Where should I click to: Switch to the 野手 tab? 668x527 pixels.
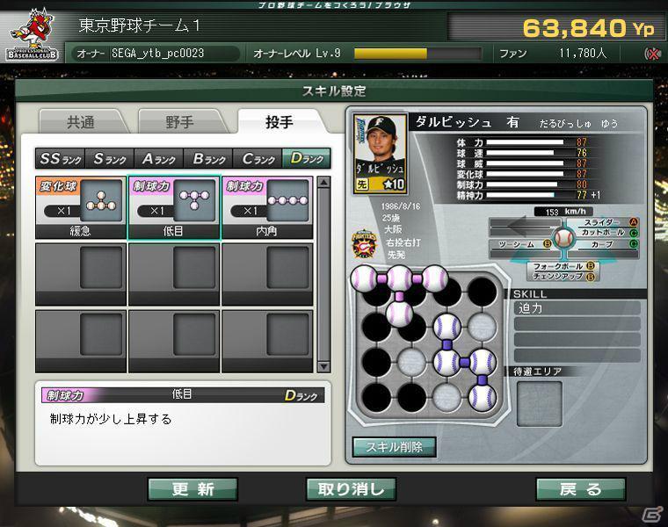tap(180, 123)
